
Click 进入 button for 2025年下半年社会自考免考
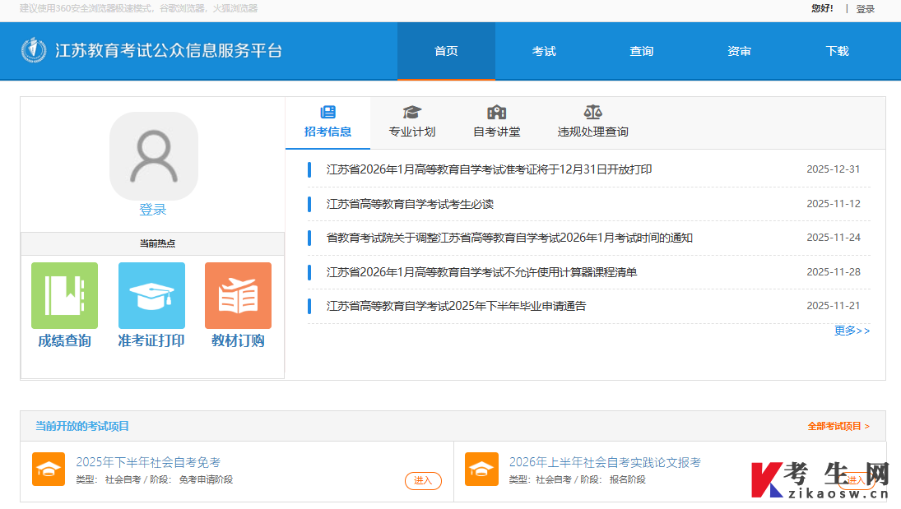tap(423, 480)
